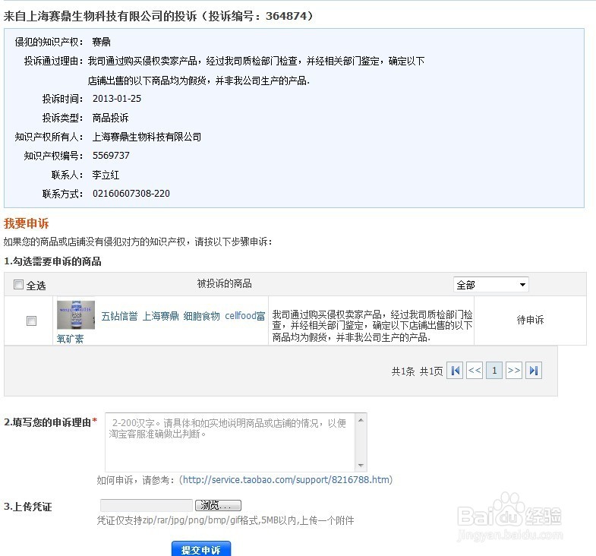The image size is (596, 556).
Task: Click the 被投诉的商品 column header
Action: point(224,283)
